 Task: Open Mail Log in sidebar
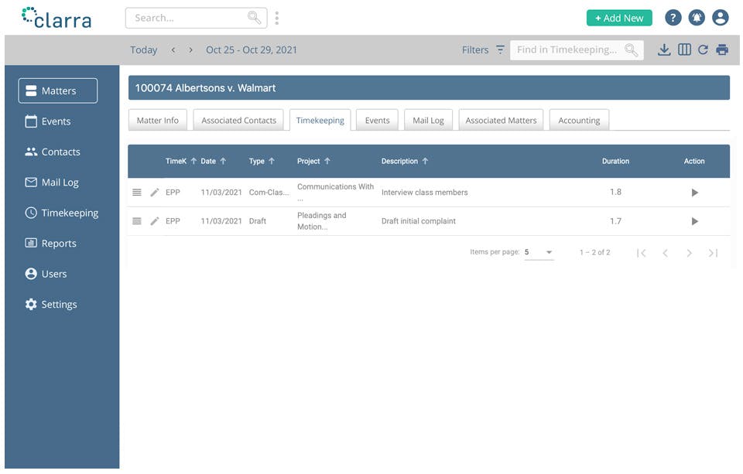click(x=52, y=182)
